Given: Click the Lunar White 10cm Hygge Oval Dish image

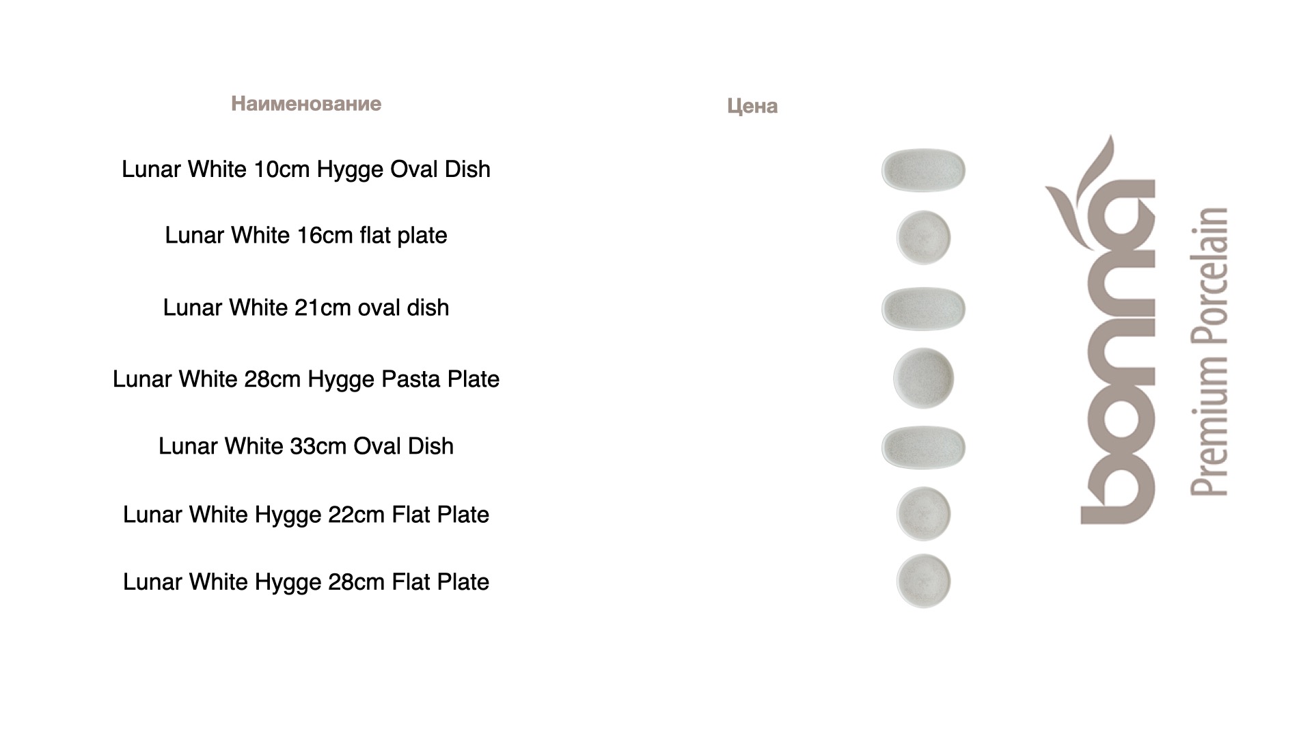Looking at the screenshot, I should pos(923,170).
